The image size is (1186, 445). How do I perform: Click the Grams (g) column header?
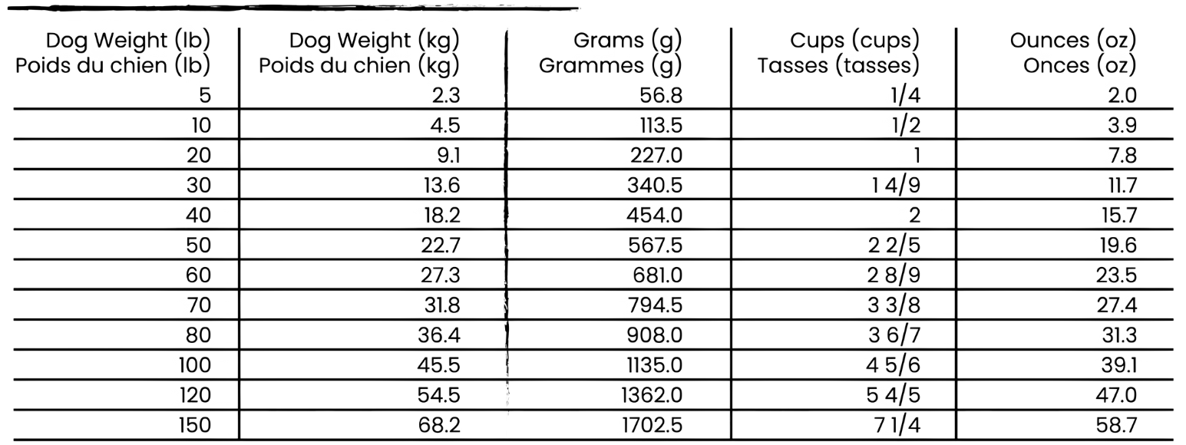click(612, 52)
